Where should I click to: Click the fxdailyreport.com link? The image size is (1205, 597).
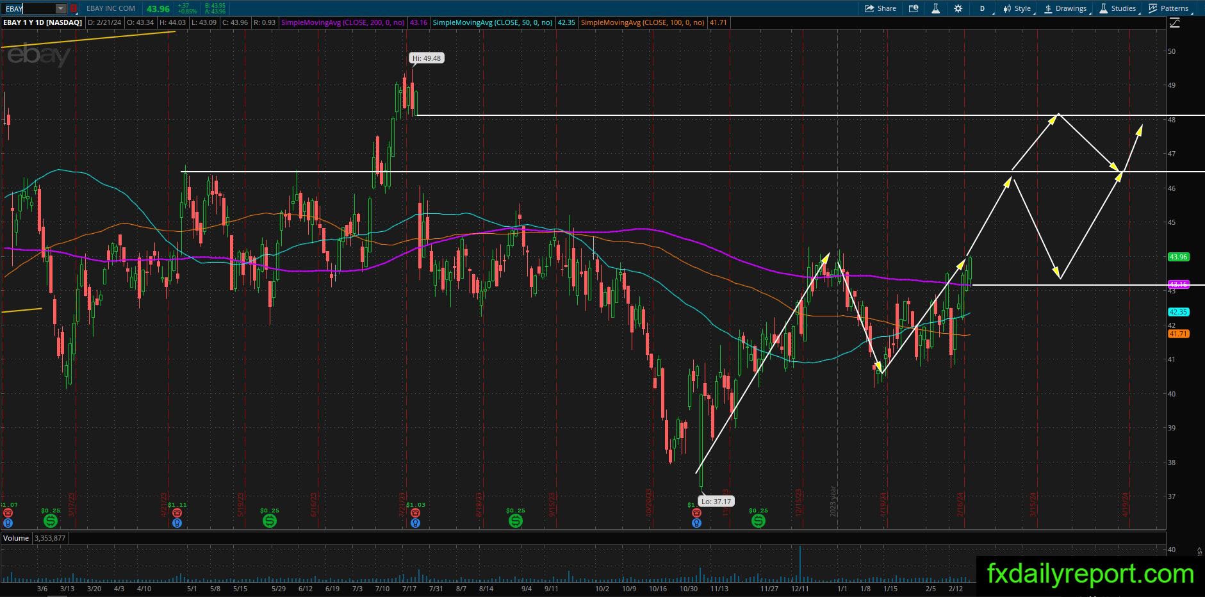pos(1090,574)
